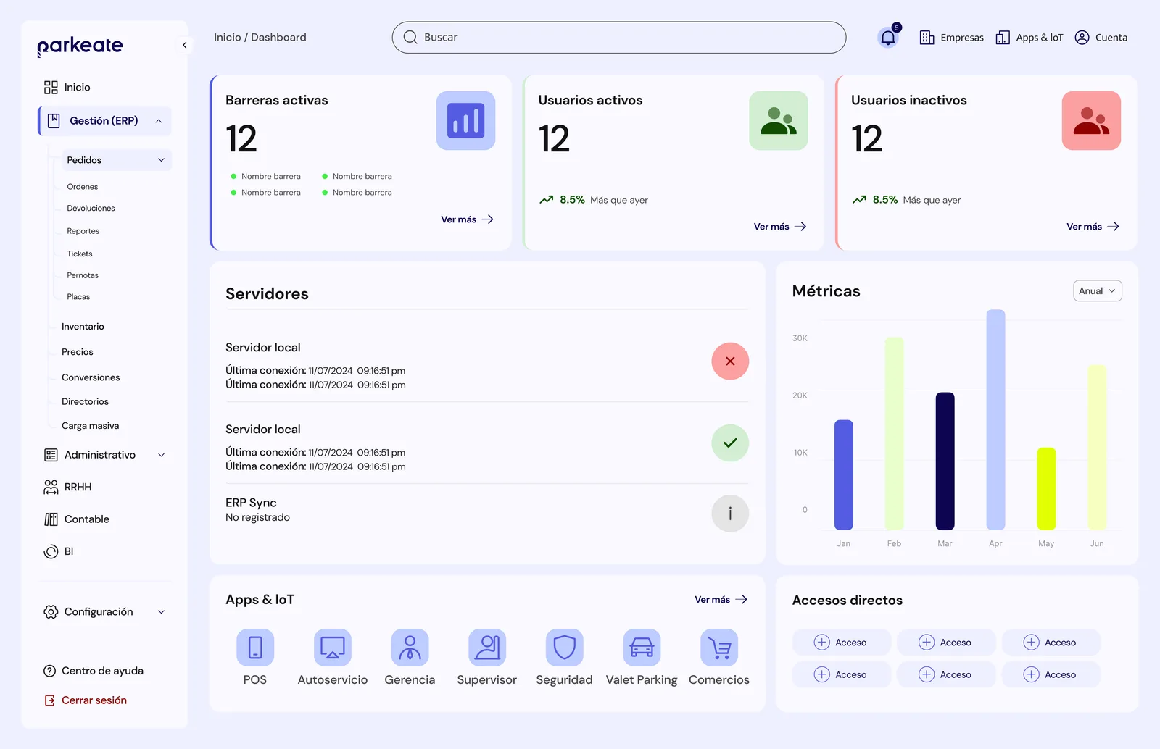Viewport: 1160px width, 749px height.
Task: Click the Usuarios activos green users icon
Action: click(x=779, y=120)
